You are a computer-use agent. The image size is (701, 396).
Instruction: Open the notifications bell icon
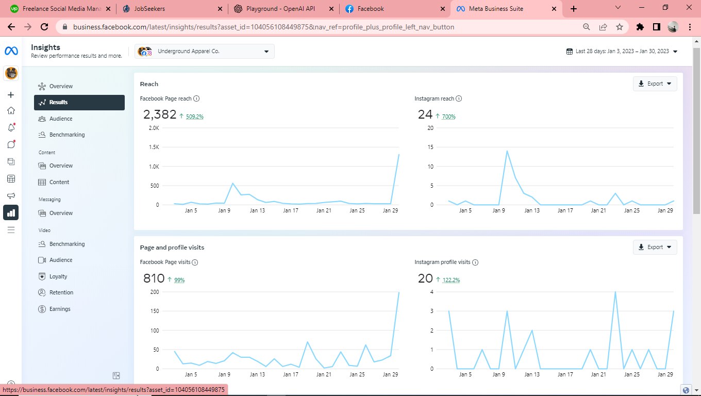coord(11,127)
